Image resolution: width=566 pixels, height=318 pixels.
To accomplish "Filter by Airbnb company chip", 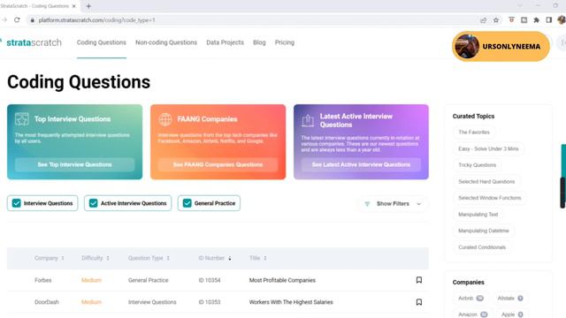I will pyautogui.click(x=470, y=299).
